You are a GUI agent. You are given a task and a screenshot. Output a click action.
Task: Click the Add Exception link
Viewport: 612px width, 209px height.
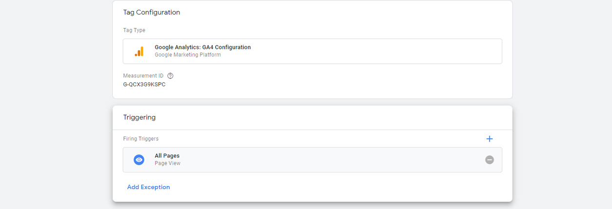tap(148, 187)
